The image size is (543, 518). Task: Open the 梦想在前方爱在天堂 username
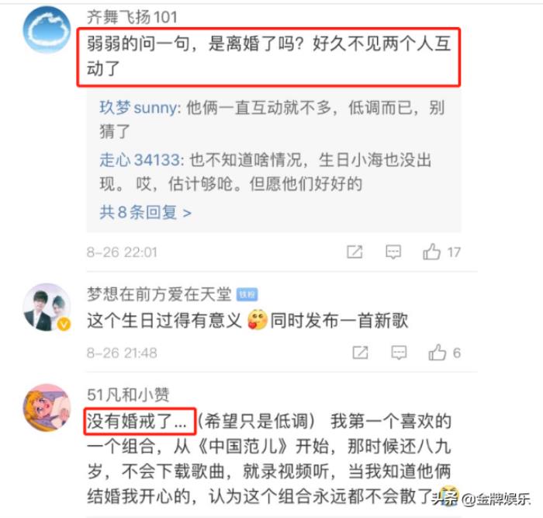[x=159, y=294]
